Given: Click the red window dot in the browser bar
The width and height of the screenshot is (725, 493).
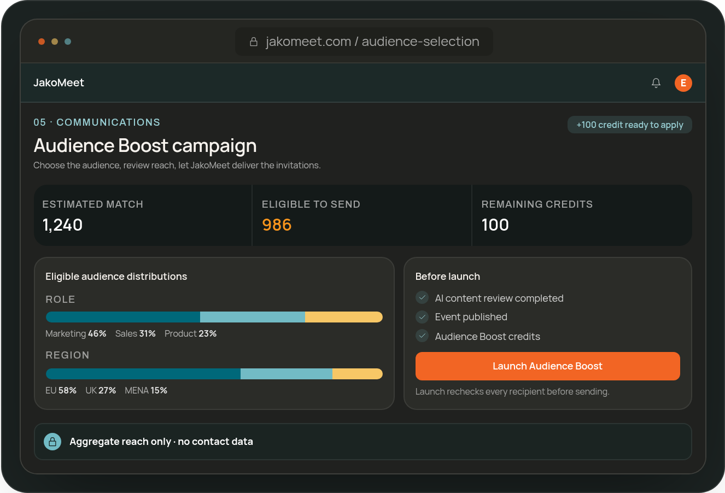Looking at the screenshot, I should click(42, 42).
